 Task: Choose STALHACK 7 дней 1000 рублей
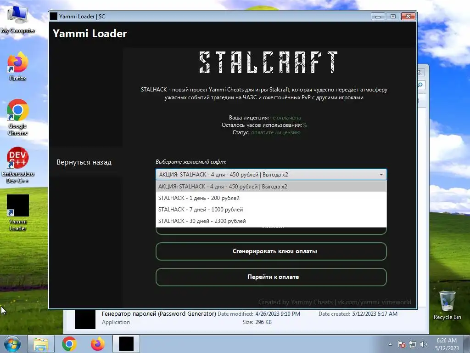(271, 210)
